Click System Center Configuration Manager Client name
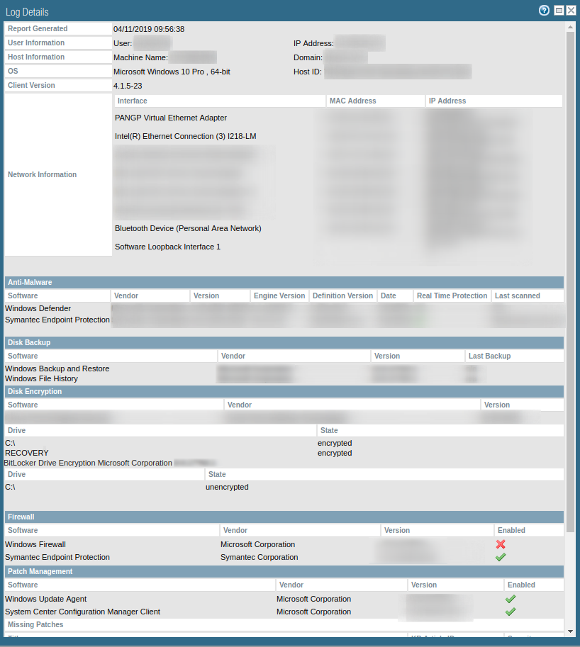 point(82,612)
